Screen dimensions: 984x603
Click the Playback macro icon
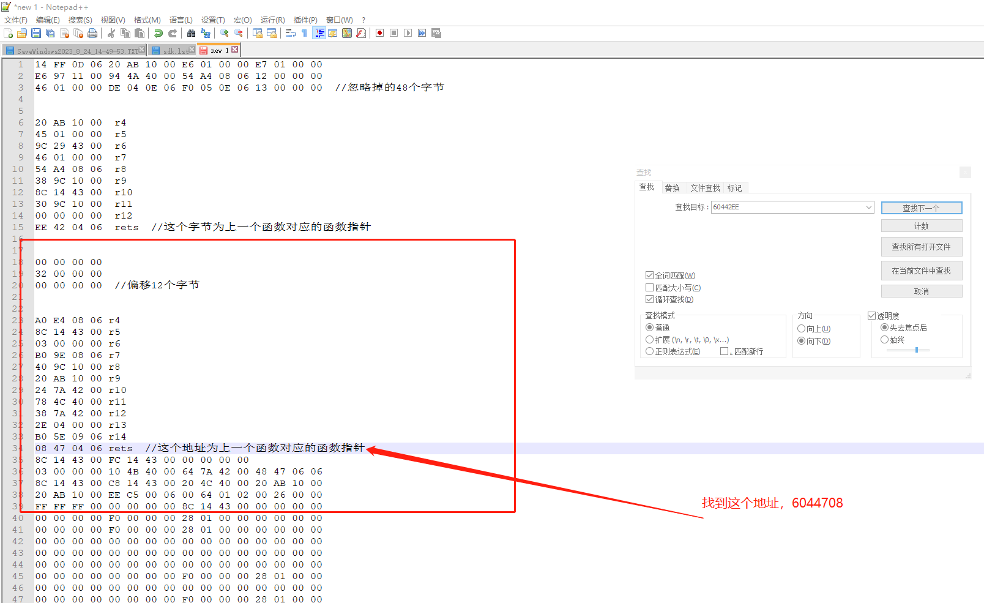408,33
